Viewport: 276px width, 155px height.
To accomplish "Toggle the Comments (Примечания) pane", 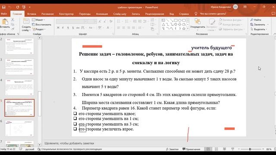I will [x=191, y=149].
